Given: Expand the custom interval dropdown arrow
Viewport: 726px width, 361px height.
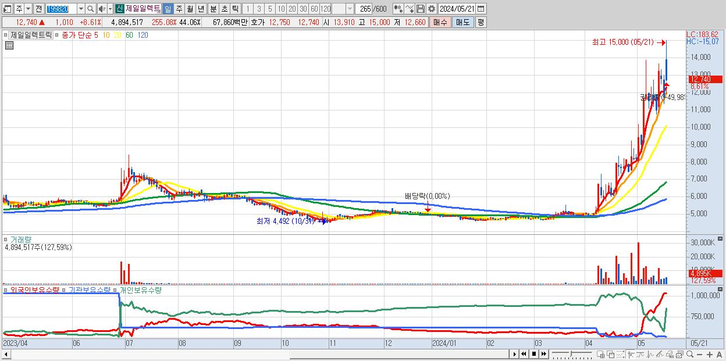Looking at the screenshot, I should (x=350, y=9).
